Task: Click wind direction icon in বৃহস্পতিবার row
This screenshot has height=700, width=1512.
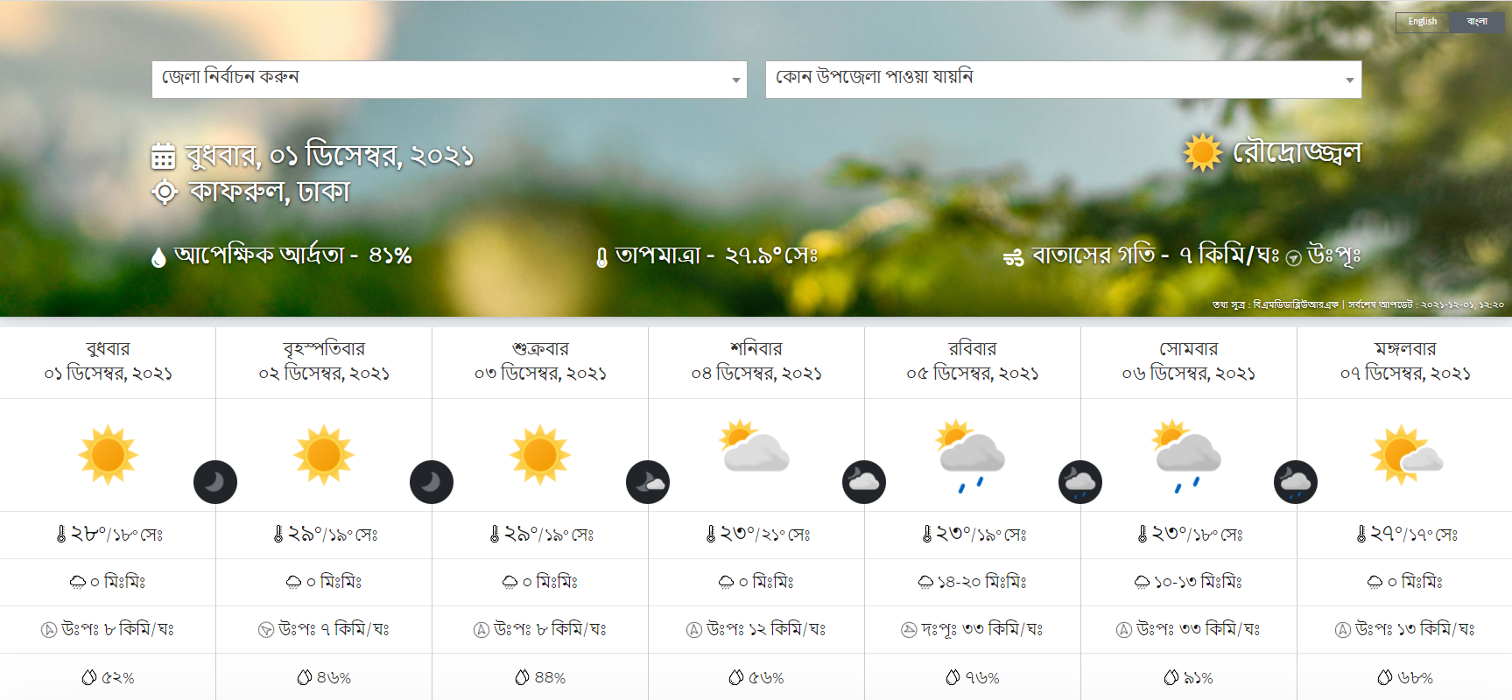Action: (266, 630)
